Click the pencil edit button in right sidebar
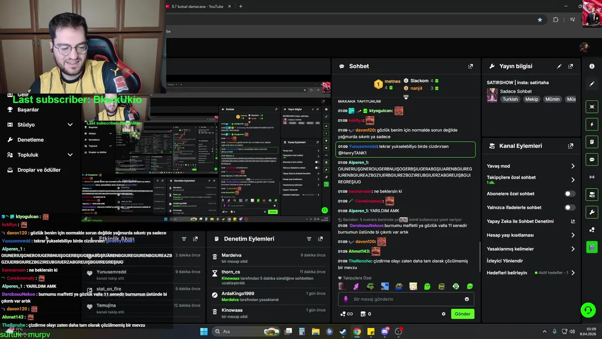The height and width of the screenshot is (339, 602). (x=592, y=84)
